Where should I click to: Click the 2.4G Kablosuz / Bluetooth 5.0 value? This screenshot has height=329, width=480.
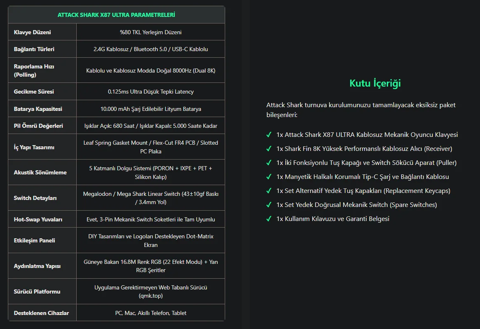(151, 49)
